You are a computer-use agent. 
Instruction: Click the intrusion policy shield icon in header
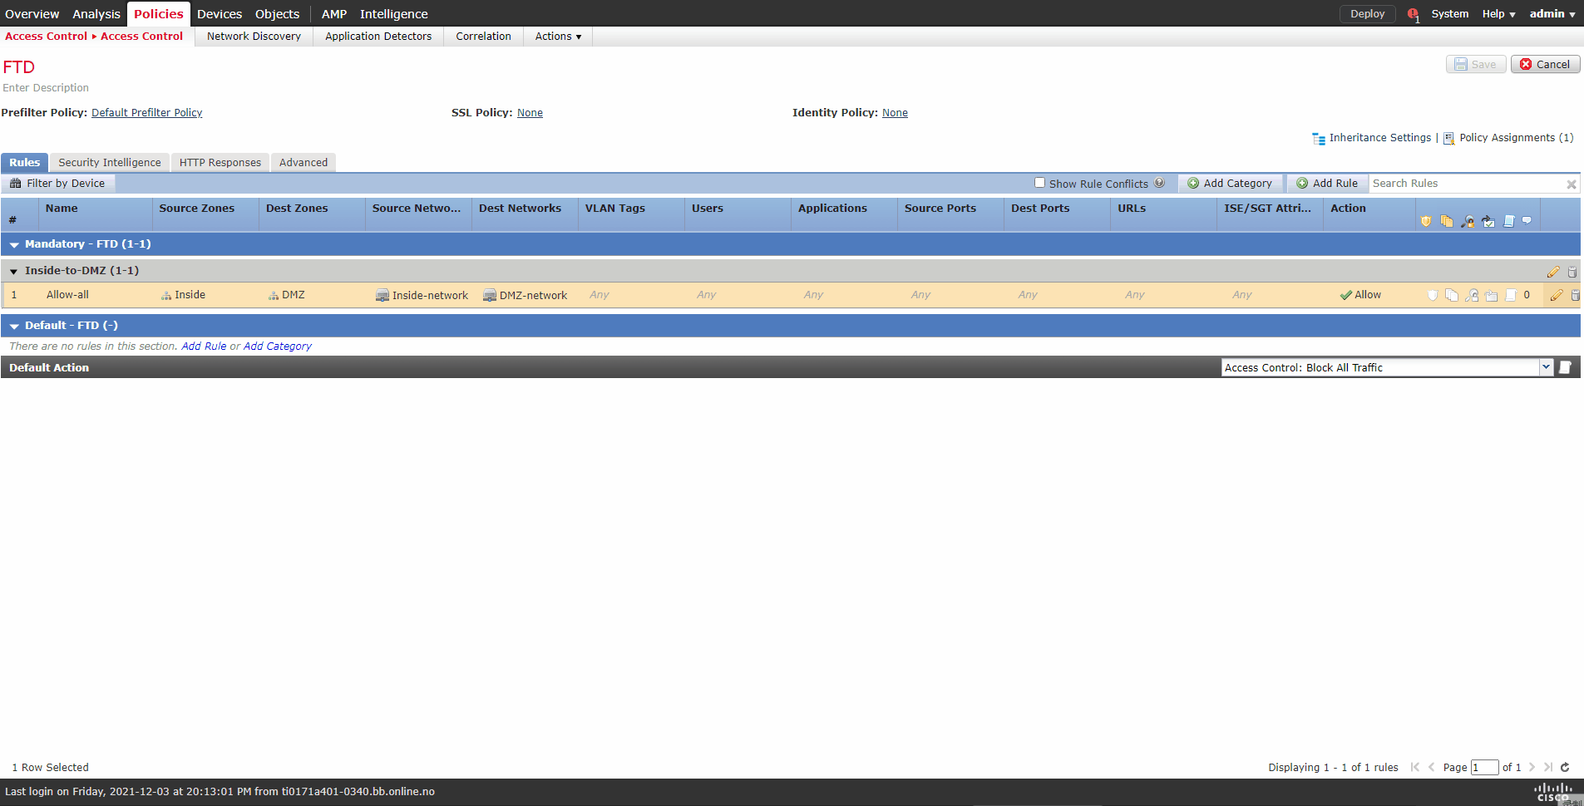pyautogui.click(x=1426, y=221)
